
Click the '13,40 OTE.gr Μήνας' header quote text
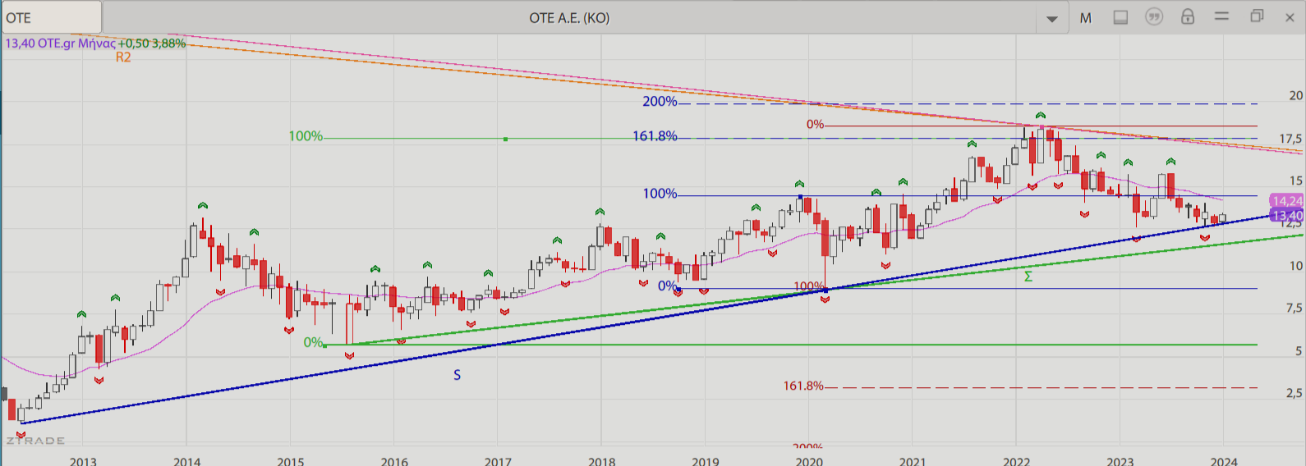coord(61,43)
